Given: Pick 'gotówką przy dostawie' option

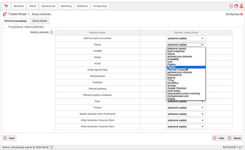Looking at the screenshot, I should point(186,57).
